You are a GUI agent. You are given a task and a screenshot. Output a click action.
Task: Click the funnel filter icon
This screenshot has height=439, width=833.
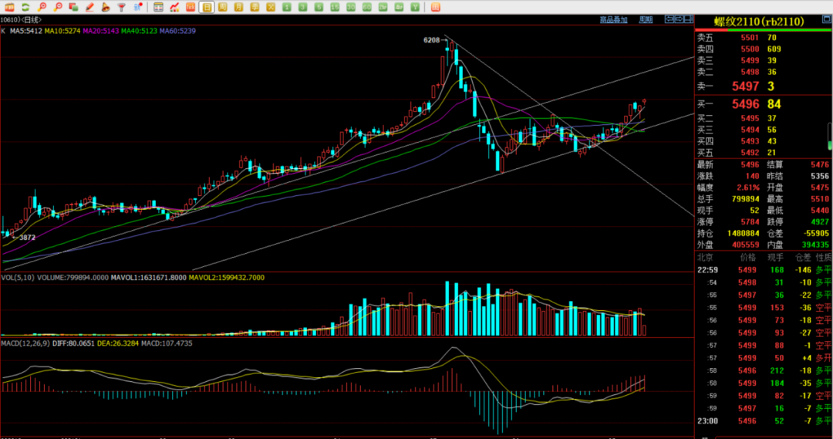(x=121, y=7)
